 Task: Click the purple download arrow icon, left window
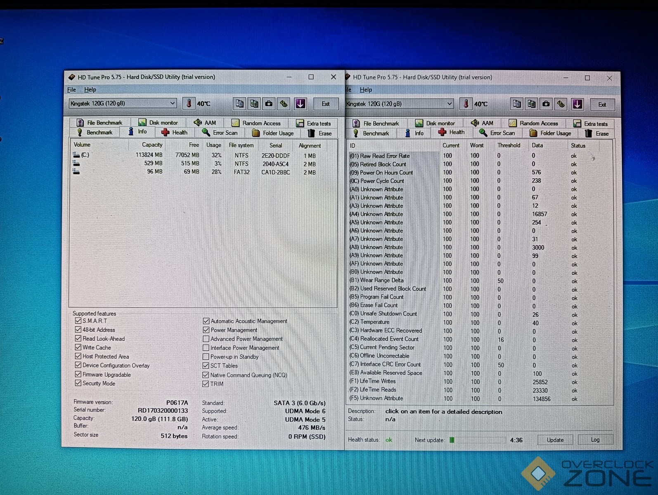click(x=301, y=104)
